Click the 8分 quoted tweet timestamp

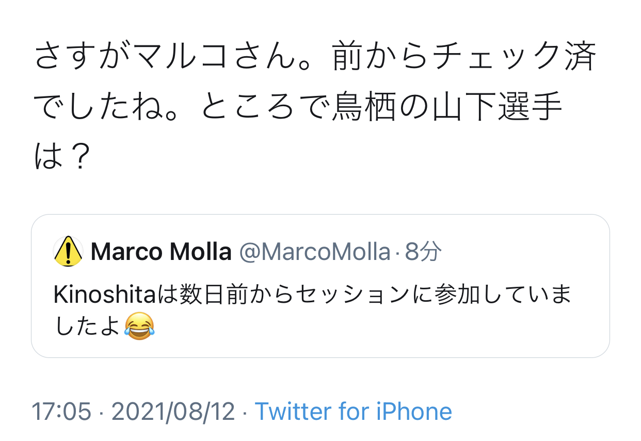[x=423, y=252]
